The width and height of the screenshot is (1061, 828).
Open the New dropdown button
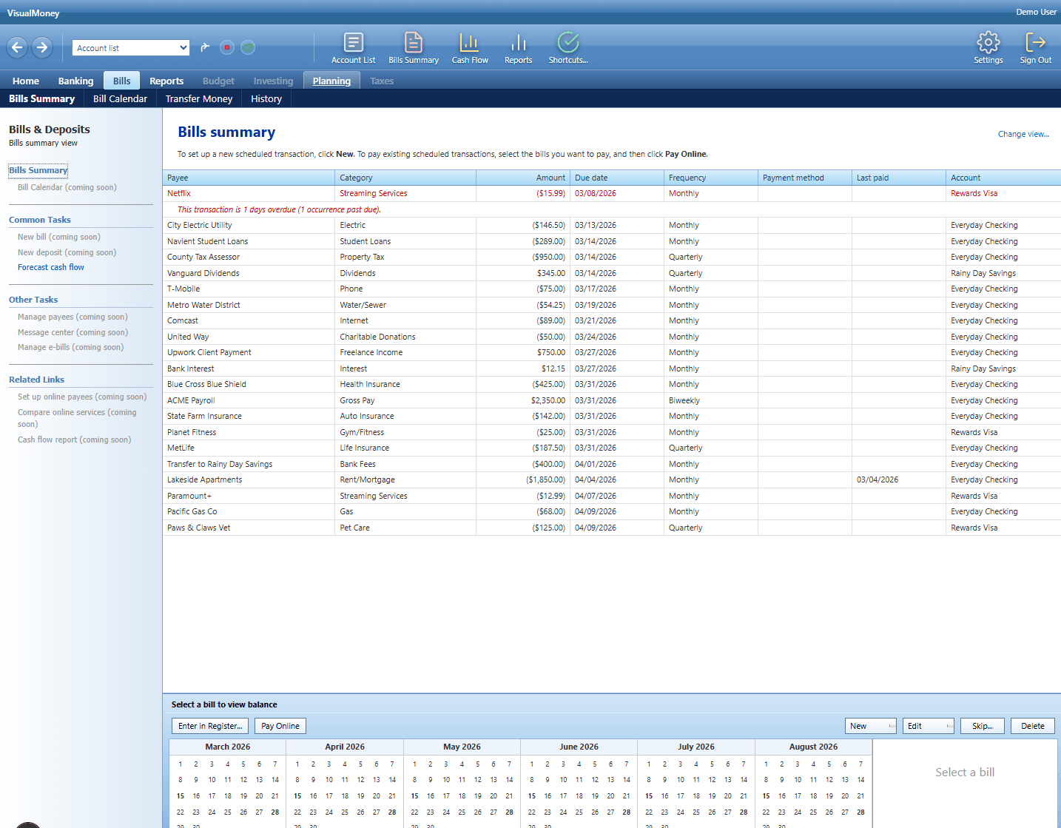point(870,726)
